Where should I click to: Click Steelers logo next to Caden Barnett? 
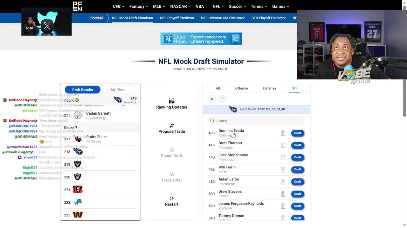78,116
